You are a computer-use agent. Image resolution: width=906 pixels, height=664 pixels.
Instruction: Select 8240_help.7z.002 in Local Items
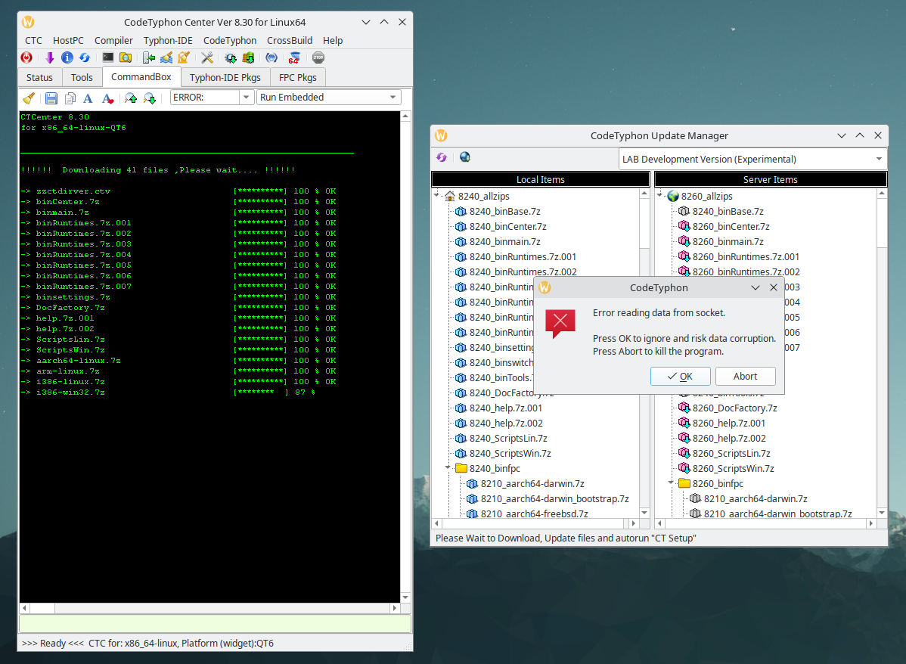pyautogui.click(x=506, y=423)
